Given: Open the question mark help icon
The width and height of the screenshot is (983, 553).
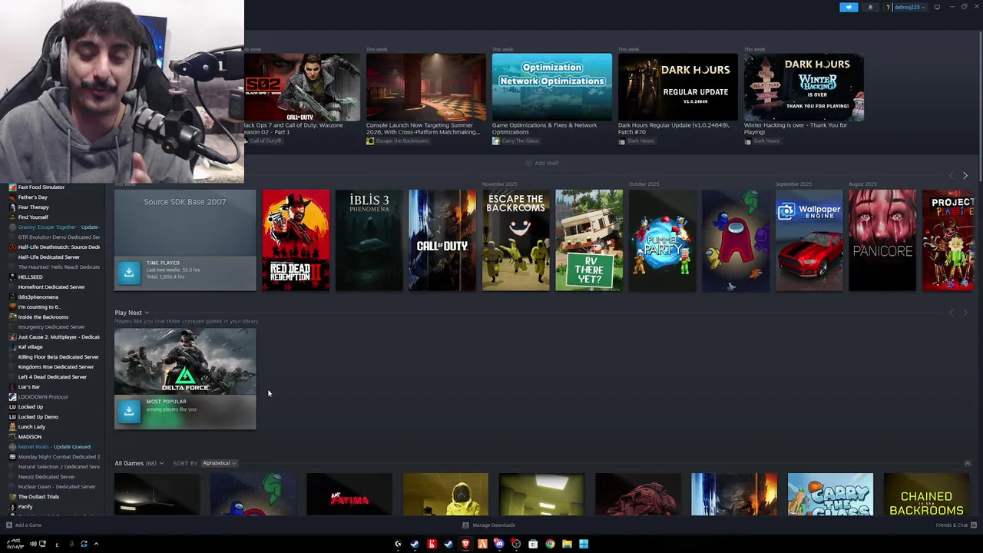Looking at the screenshot, I should [888, 7].
